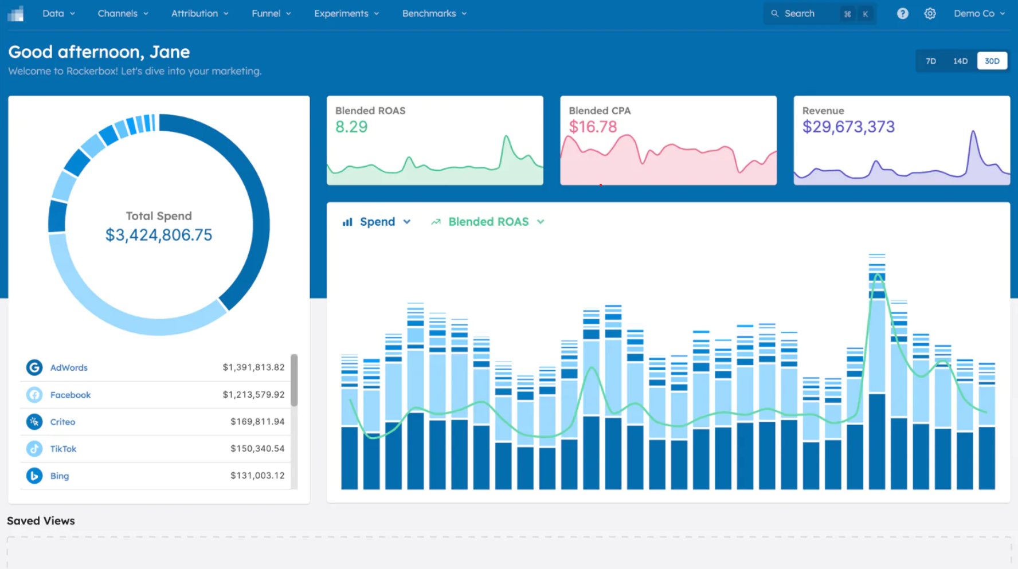Open the Experiments menu

346,14
